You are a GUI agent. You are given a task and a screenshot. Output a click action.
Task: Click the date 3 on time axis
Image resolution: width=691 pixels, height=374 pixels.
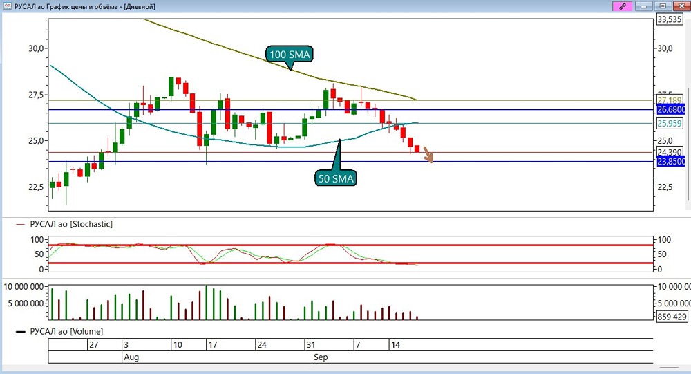pyautogui.click(x=126, y=344)
